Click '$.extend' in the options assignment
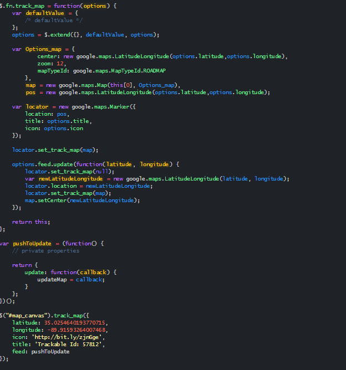346x370 pixels. click(57, 35)
